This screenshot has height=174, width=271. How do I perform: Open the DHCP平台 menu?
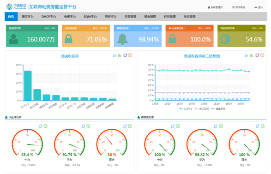coord(49,17)
